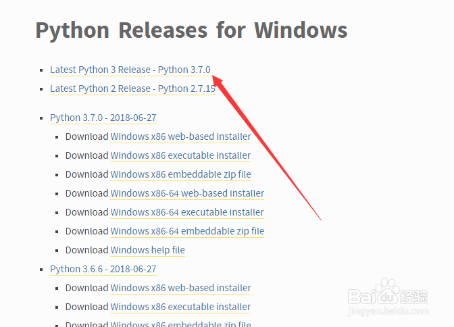Click the Python 3.7.0 - 2018-06-27 release link
Viewport: 454px width, 327px height.
tap(103, 118)
